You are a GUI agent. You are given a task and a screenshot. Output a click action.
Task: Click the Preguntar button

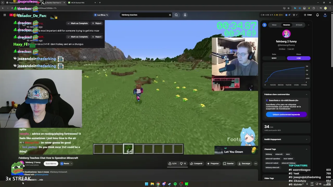[213, 164]
